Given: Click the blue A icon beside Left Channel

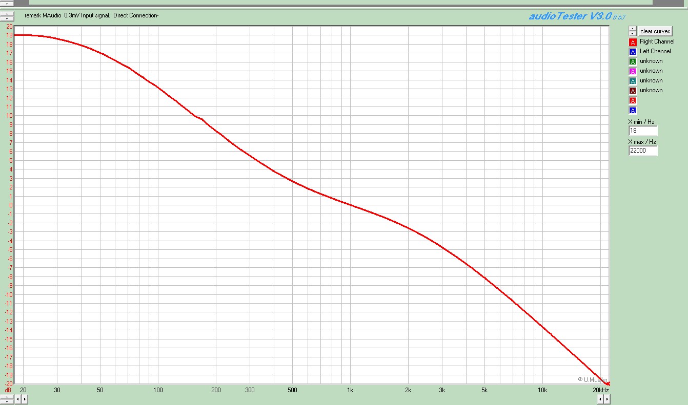Looking at the screenshot, I should (x=633, y=52).
